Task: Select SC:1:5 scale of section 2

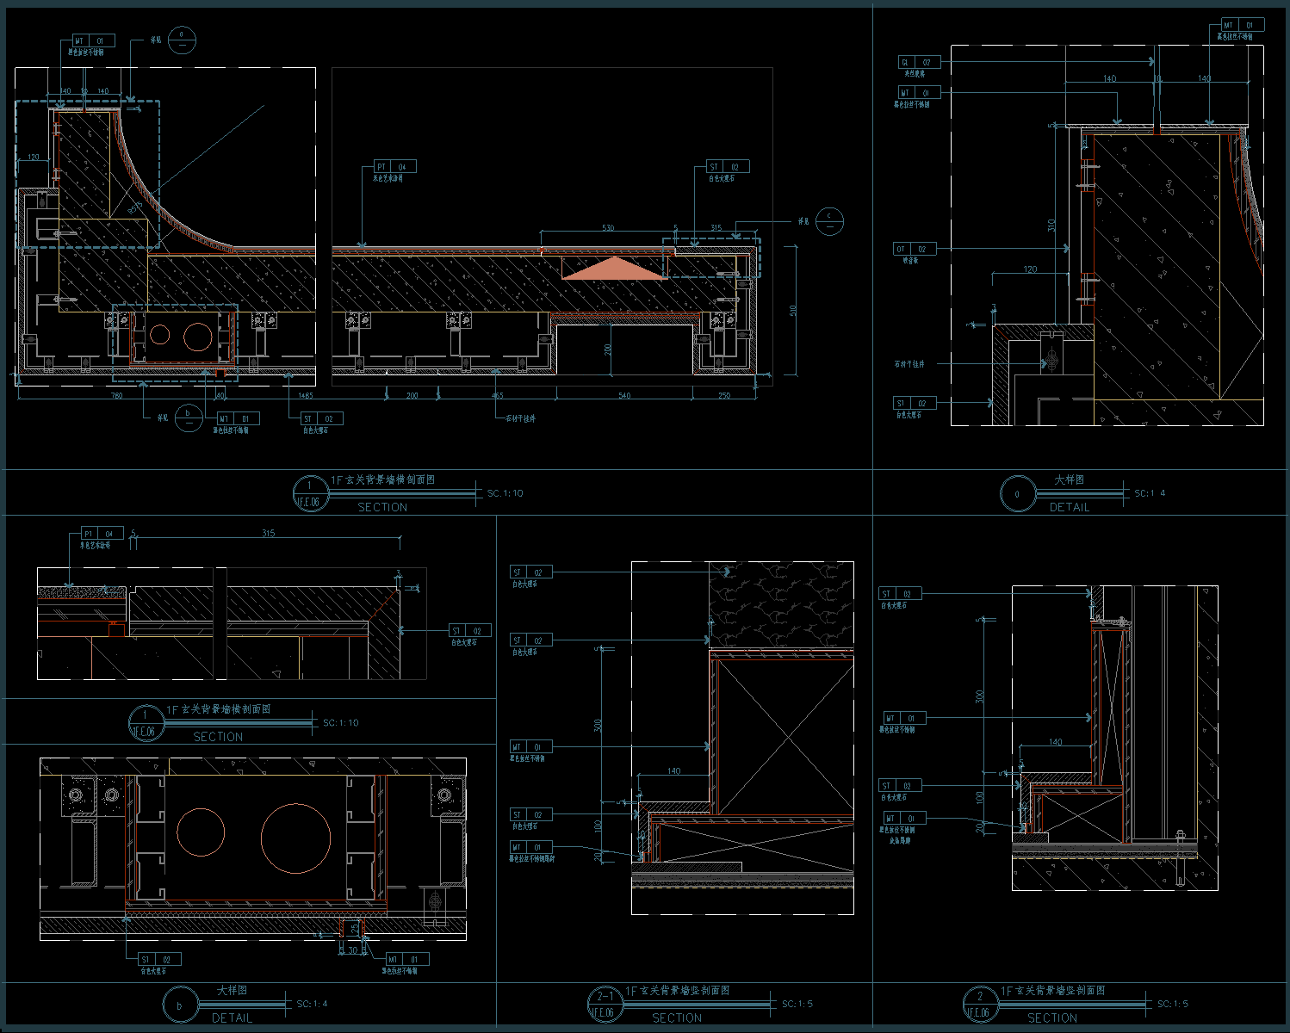Action: click(x=1173, y=1004)
